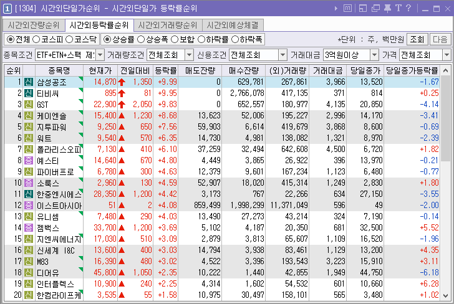The height and width of the screenshot is (304, 454).
Task: Switch to the 시간외예상체결 tab
Action: coord(233,26)
